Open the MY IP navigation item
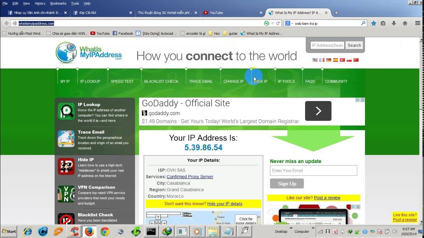 click(x=65, y=81)
